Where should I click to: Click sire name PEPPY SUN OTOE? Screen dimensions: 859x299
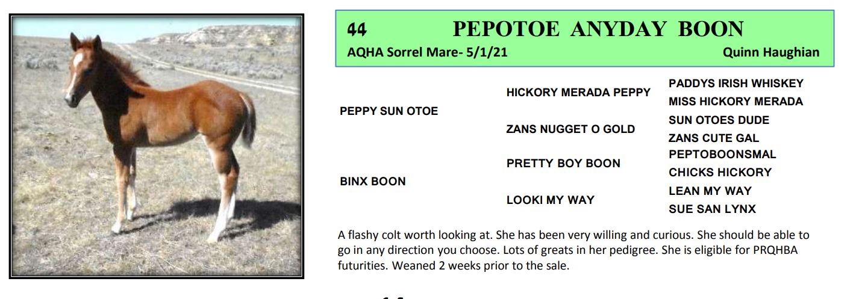click(x=389, y=111)
